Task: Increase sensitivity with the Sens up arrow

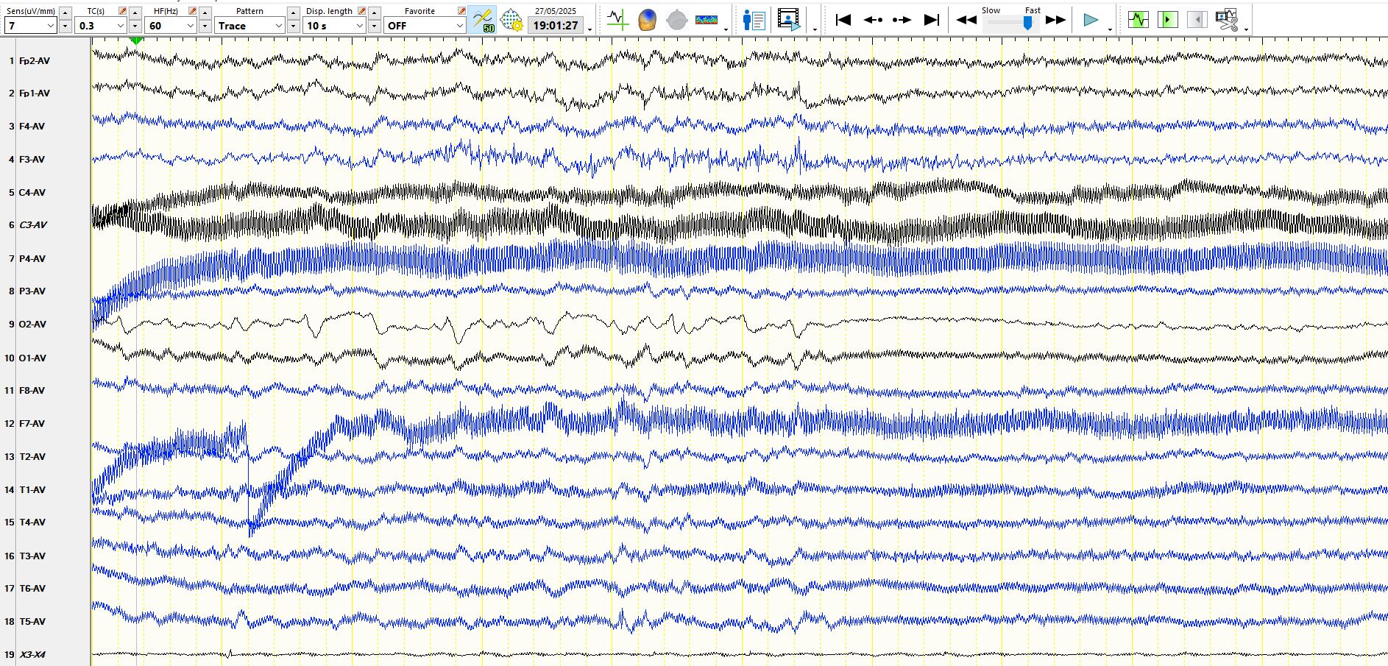Action: coord(65,13)
